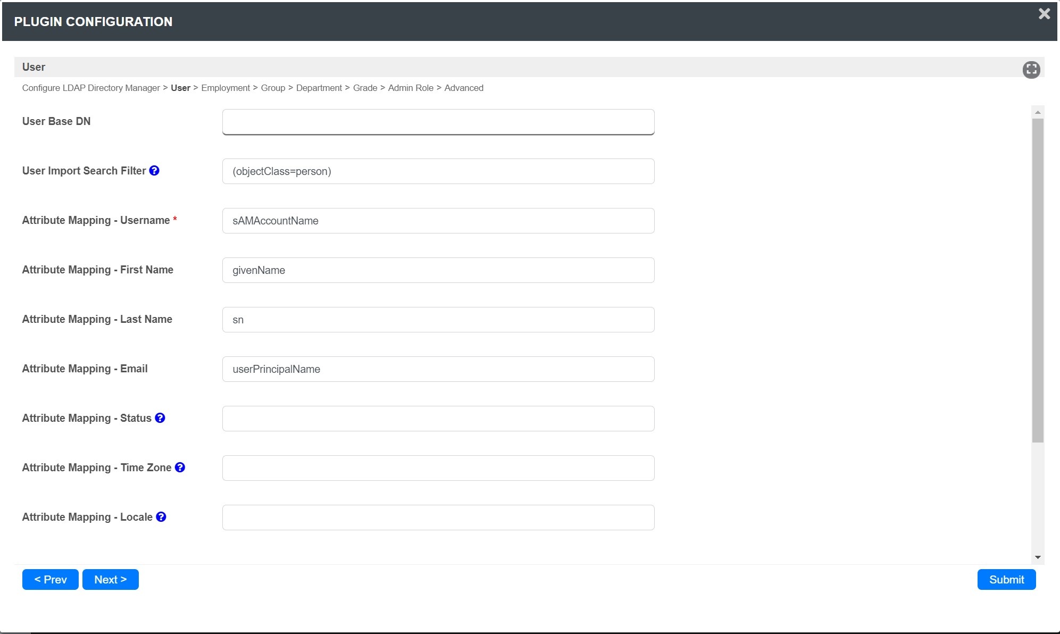Click the Attribute Mapping Email input

438,369
